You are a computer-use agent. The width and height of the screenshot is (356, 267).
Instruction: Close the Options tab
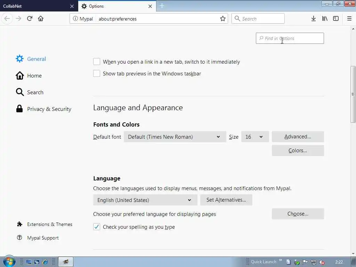pos(150,6)
